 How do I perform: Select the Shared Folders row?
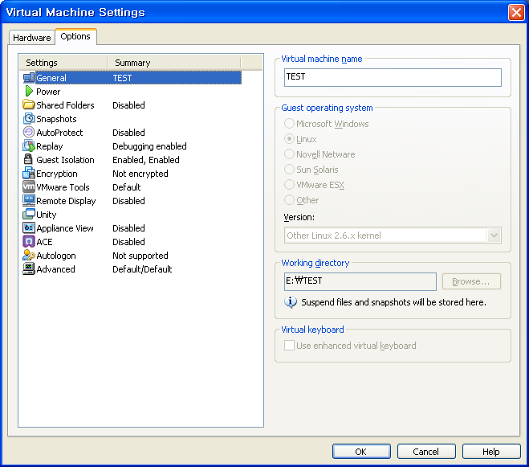tap(132, 105)
